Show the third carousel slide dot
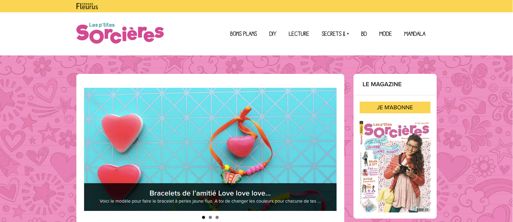This screenshot has width=513, height=222. [217, 217]
